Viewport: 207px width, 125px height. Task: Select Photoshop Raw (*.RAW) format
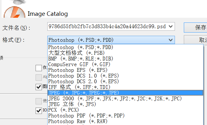pyautogui.click(x=125, y=121)
